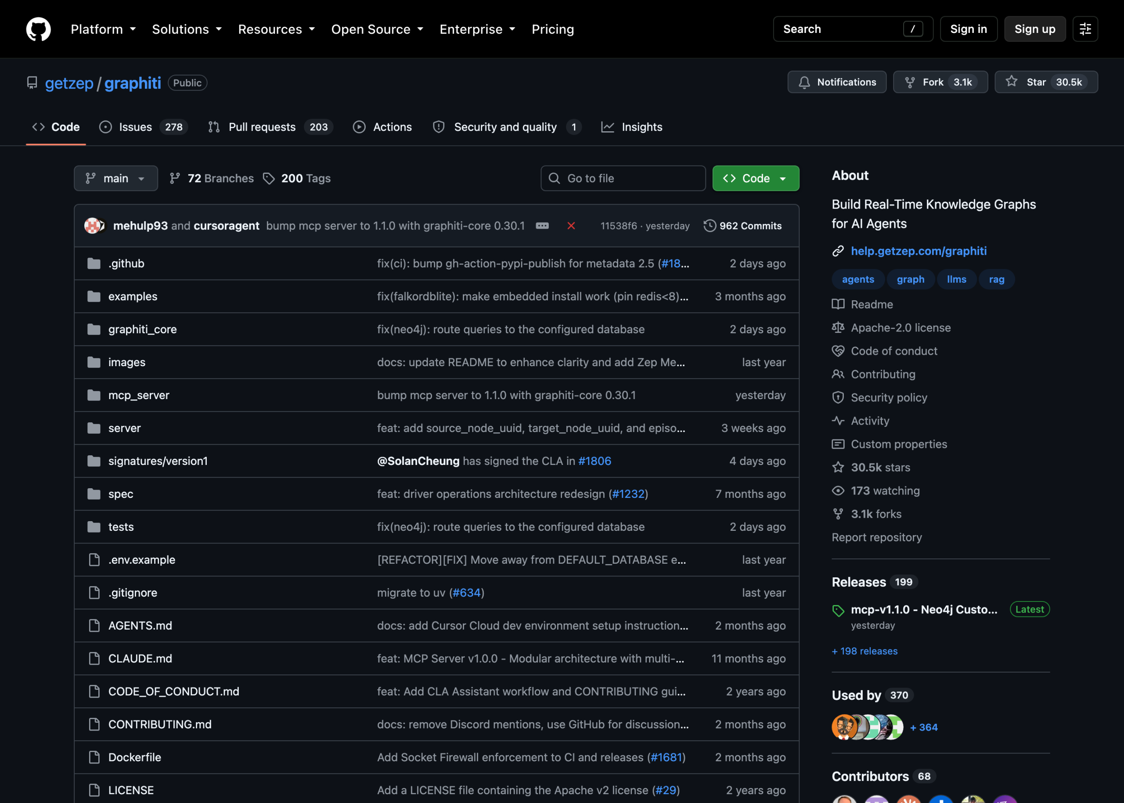Screen dimensions: 1124x803
Task: Open commit 11538f6 link
Action: point(618,226)
